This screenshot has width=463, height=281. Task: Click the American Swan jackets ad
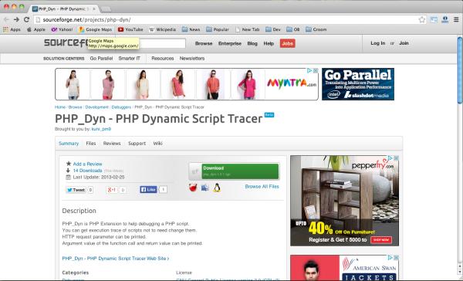pyautogui.click(x=344, y=268)
